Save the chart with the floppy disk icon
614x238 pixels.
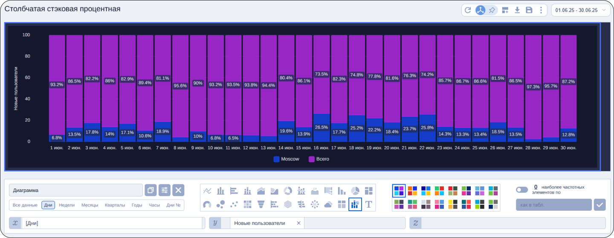pyautogui.click(x=529, y=10)
